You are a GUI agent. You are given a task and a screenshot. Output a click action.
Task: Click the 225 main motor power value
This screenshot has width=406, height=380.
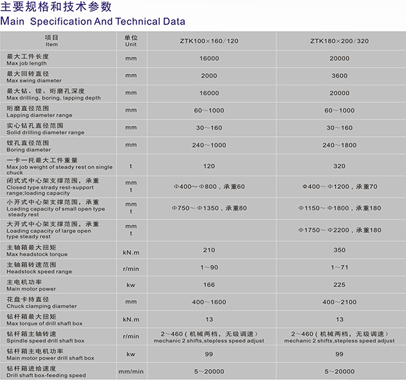pos(339,285)
